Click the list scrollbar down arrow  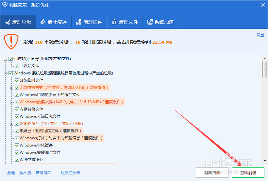(x=265, y=161)
